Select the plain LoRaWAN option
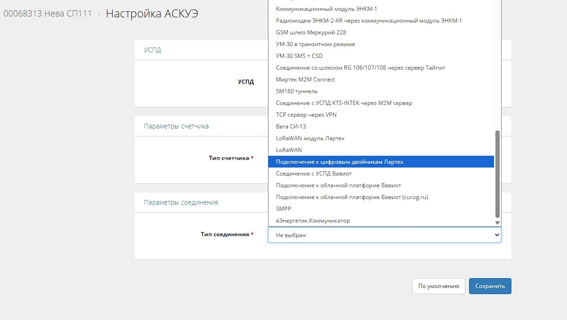Screen dimensions: 567x320 (x=289, y=150)
